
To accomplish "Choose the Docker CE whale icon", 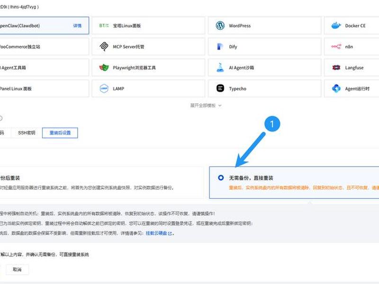I will [x=336, y=26].
